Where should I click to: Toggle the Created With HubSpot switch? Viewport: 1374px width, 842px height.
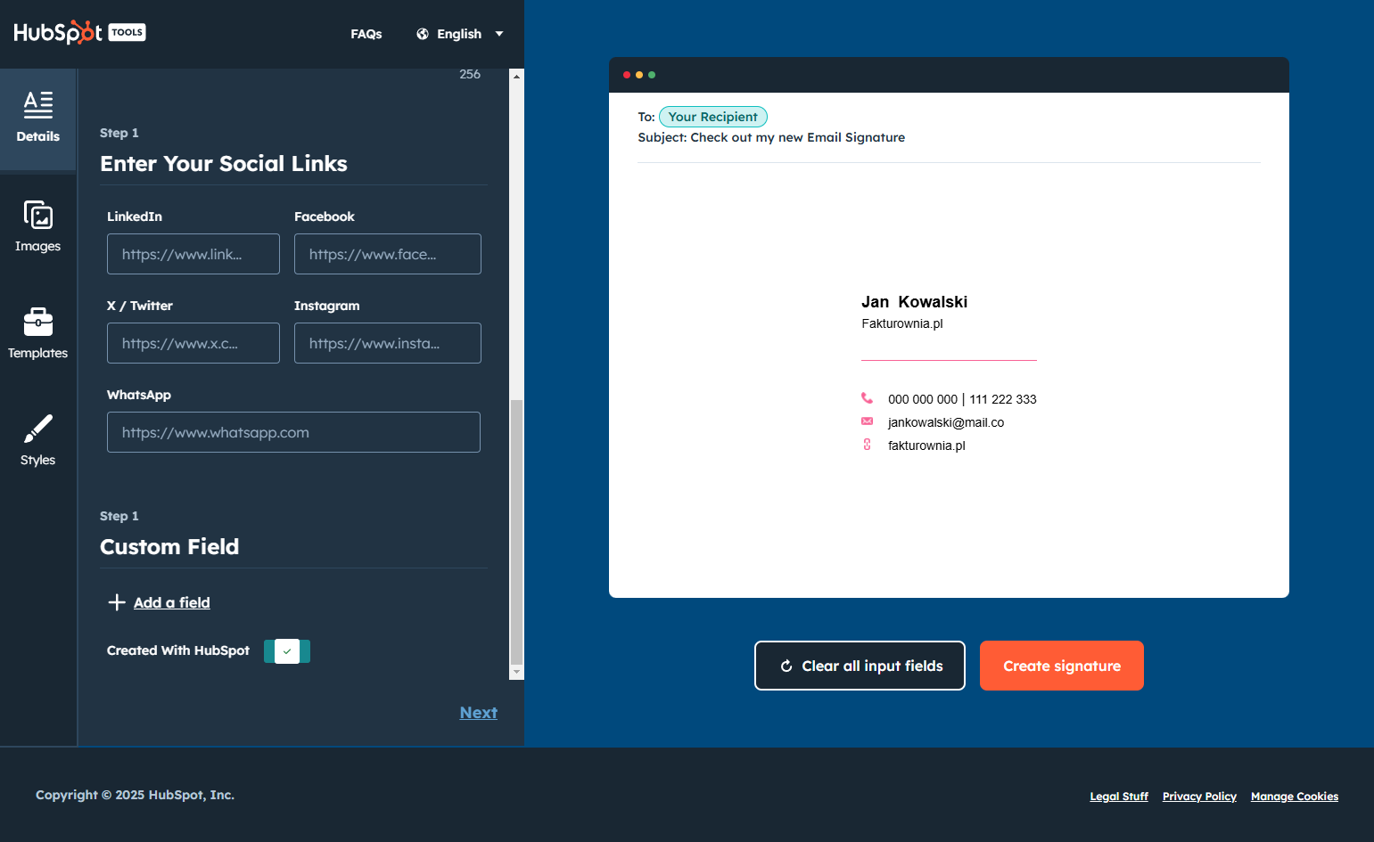click(287, 651)
